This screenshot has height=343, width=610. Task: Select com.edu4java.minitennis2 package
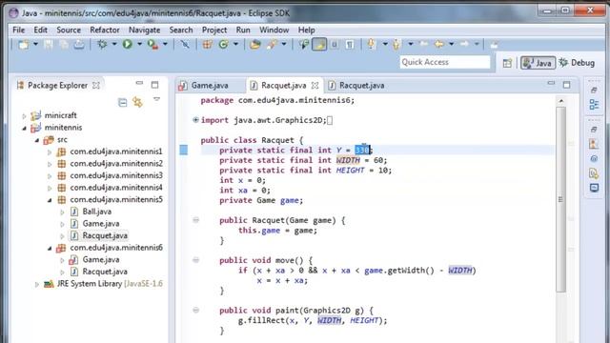pos(116,164)
